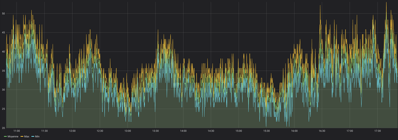Click the 12:30 time axis label
398x140 pixels.
(x=100, y=131)
